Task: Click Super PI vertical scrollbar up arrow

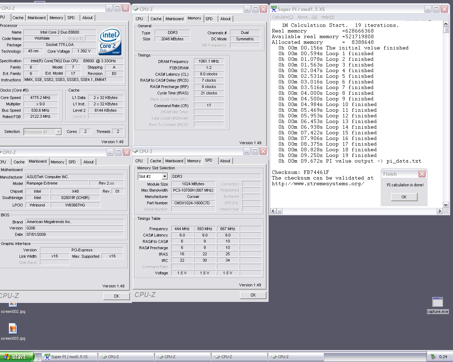Action: pos(446,24)
